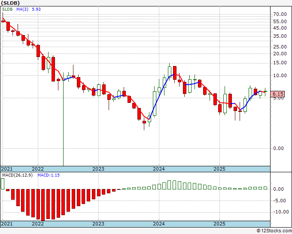Click 2021 on the MACD time axis
Image resolution: width=292 pixels, height=234 pixels.
(7, 224)
